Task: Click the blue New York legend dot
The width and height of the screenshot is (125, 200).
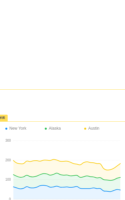Action: [x=6, y=129]
